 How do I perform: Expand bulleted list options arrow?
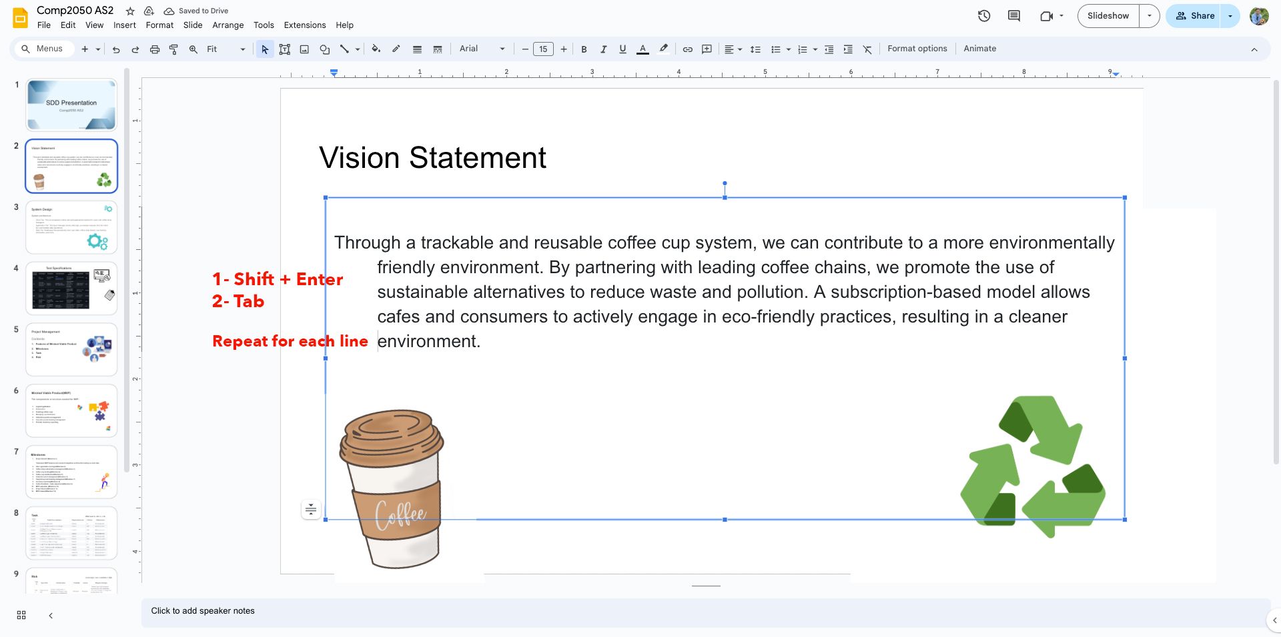point(789,49)
